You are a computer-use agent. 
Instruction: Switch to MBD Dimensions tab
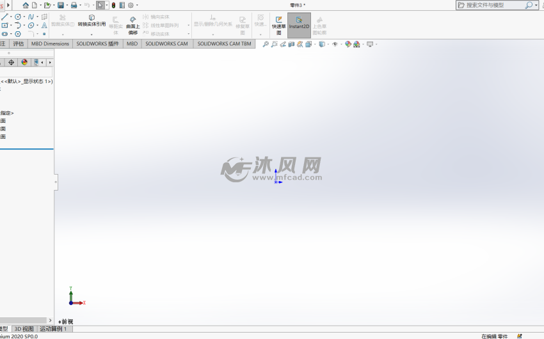(50, 43)
